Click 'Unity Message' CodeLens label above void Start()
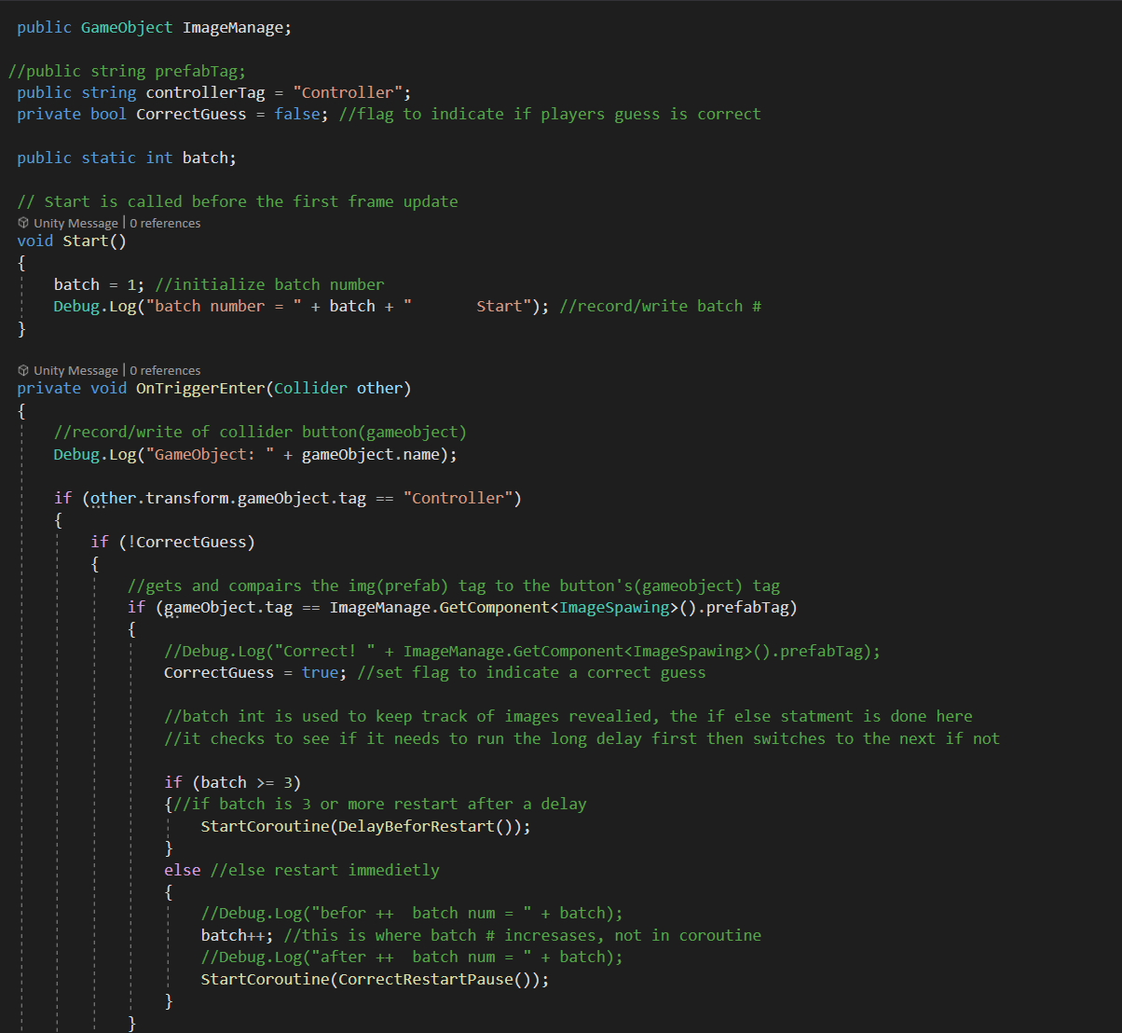 (x=75, y=223)
